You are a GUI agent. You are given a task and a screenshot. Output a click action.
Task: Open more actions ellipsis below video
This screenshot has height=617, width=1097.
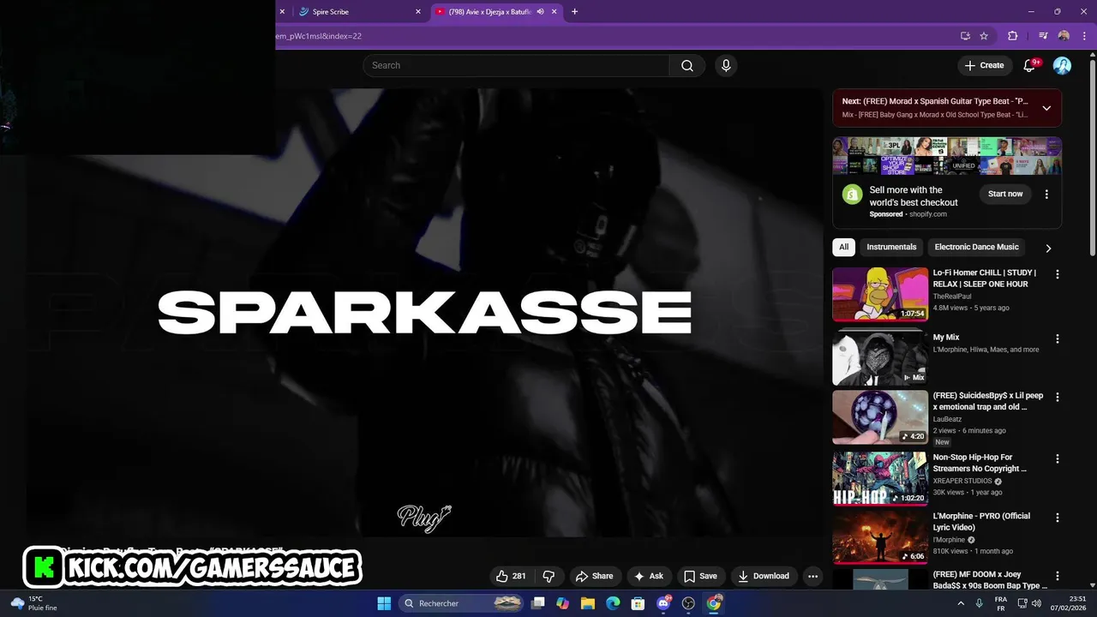tap(812, 576)
